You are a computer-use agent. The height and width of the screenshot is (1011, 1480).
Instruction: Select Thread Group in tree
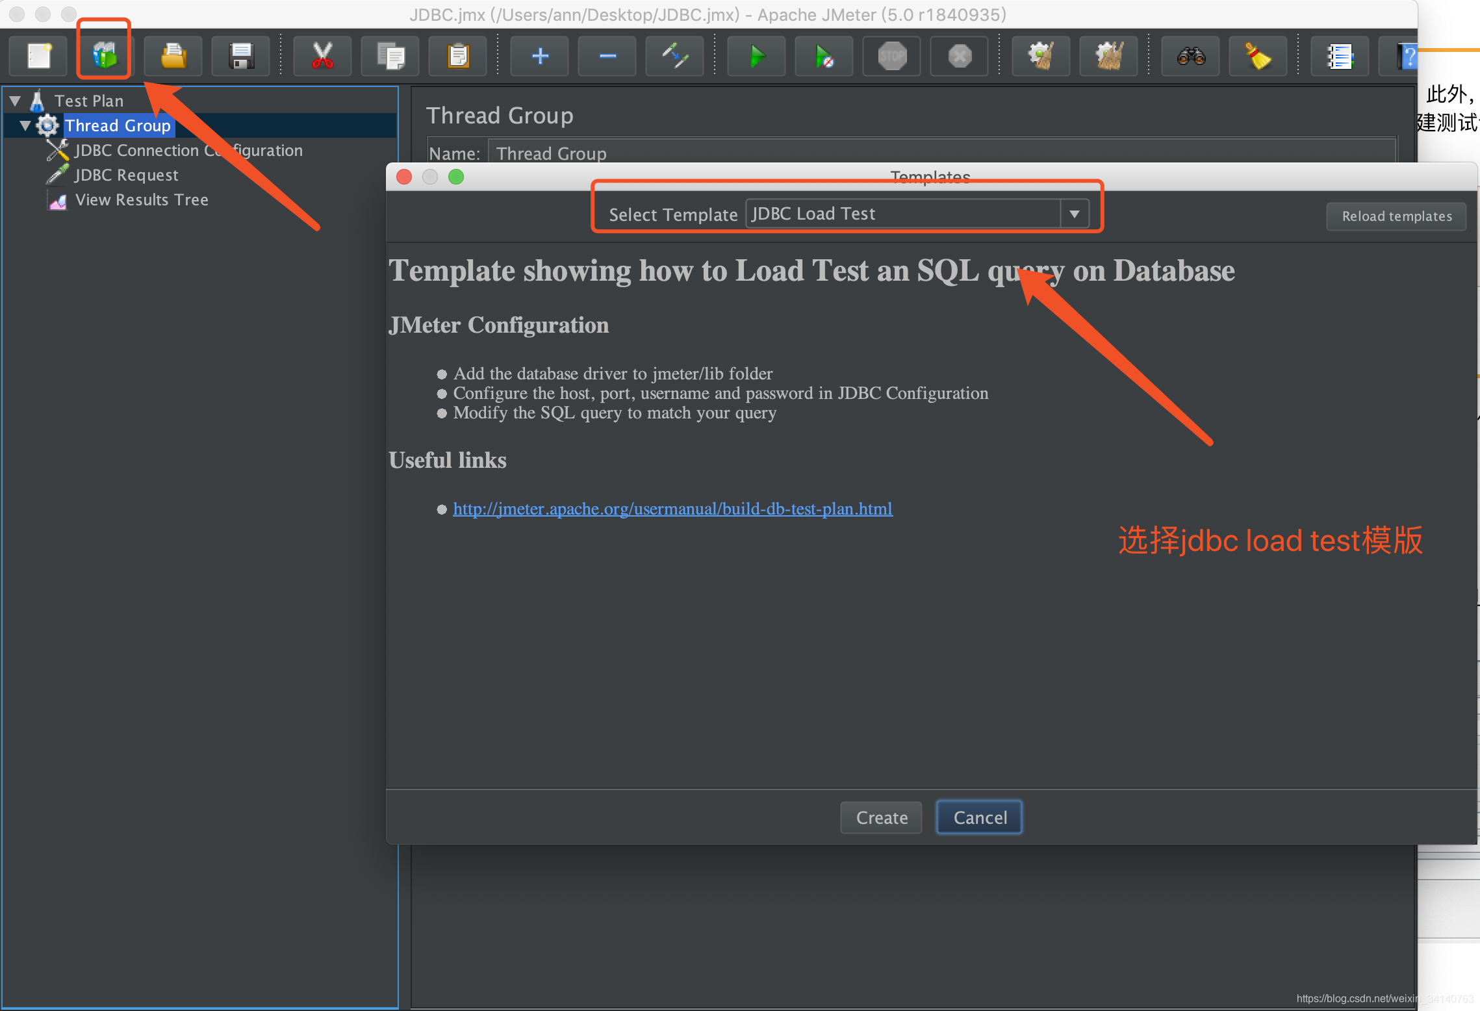click(118, 125)
